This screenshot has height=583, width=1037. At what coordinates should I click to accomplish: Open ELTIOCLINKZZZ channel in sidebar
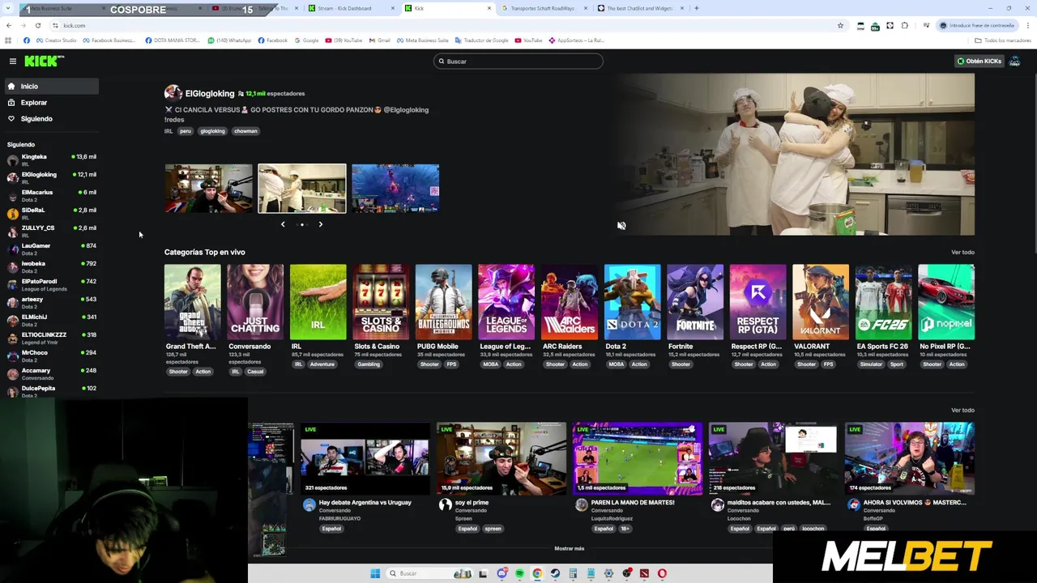point(50,338)
